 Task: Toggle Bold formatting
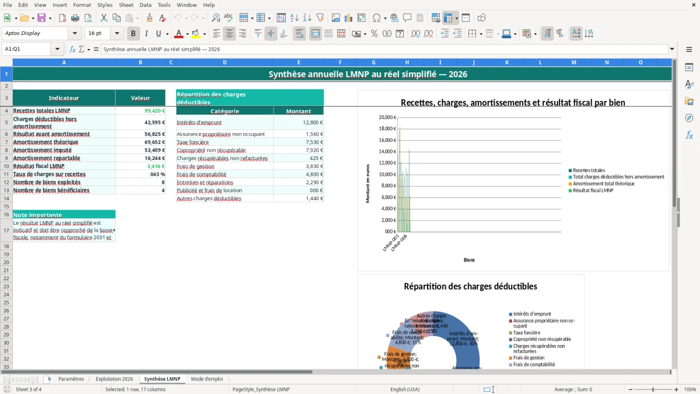(x=133, y=34)
